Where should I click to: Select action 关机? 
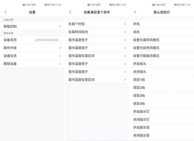click(162, 32)
